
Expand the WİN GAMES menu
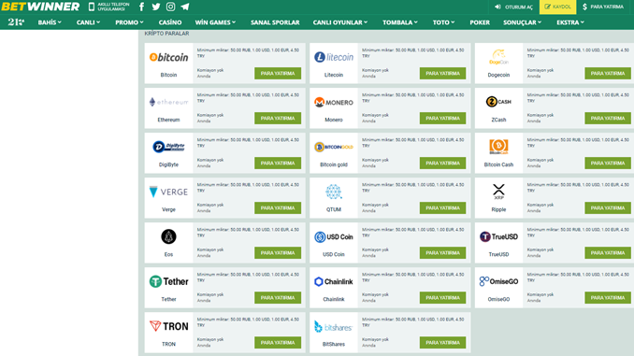coord(215,22)
